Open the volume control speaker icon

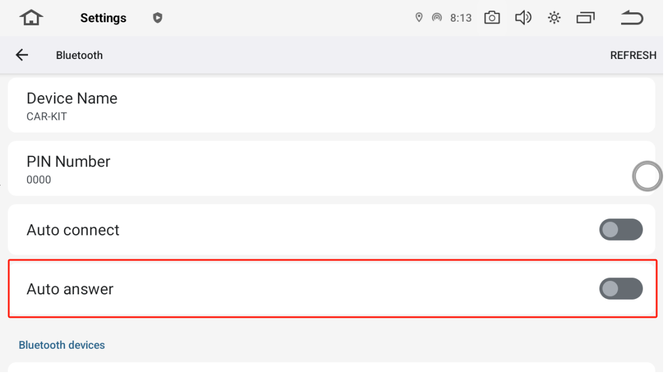[x=523, y=18]
